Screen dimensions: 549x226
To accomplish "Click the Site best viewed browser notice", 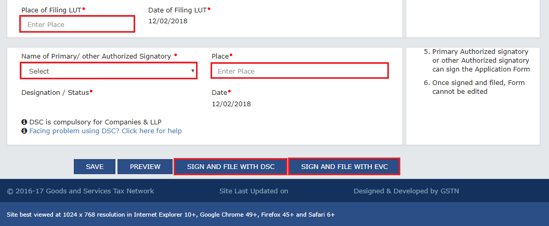I will (171, 214).
